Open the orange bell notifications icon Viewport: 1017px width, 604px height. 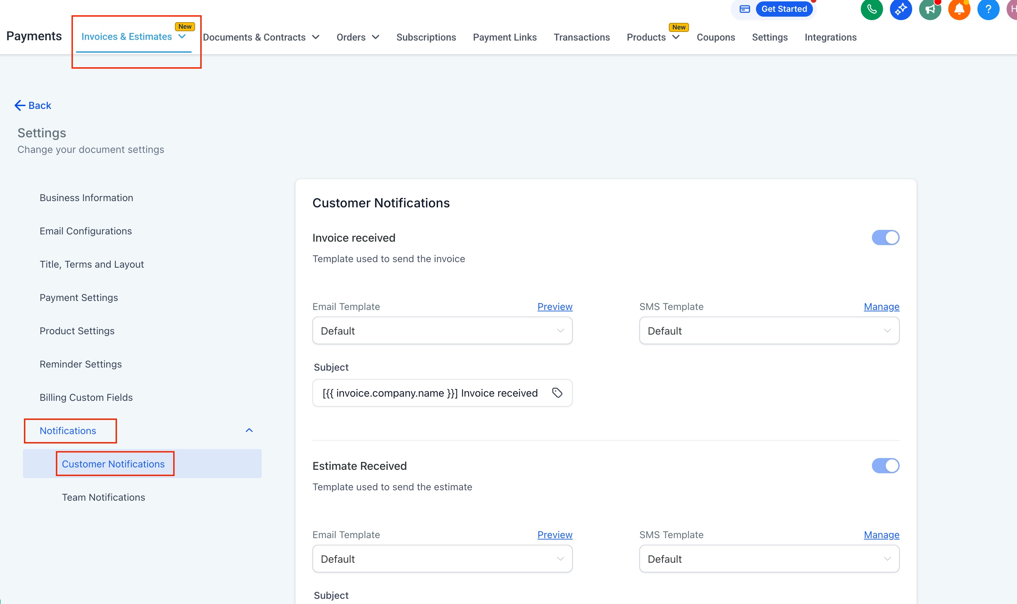[x=959, y=9]
